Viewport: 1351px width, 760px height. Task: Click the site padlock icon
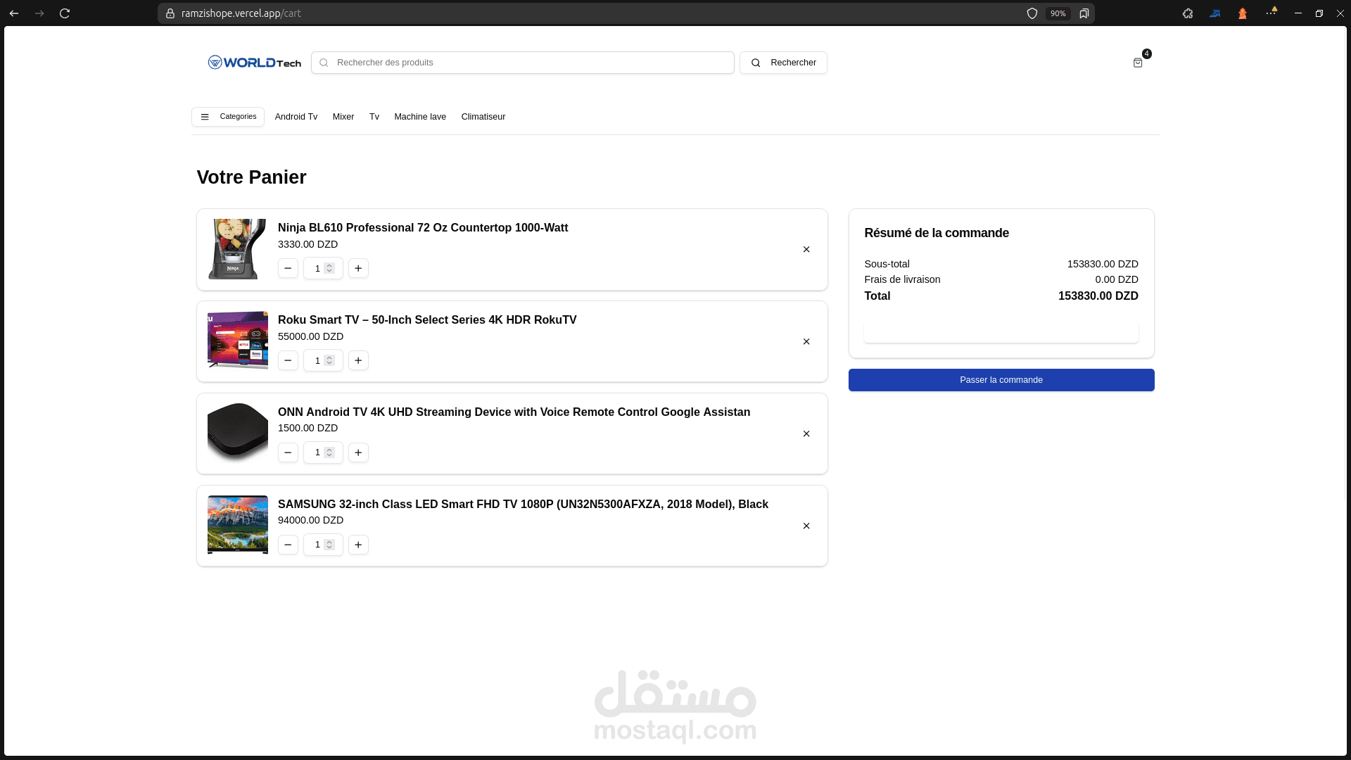170,13
